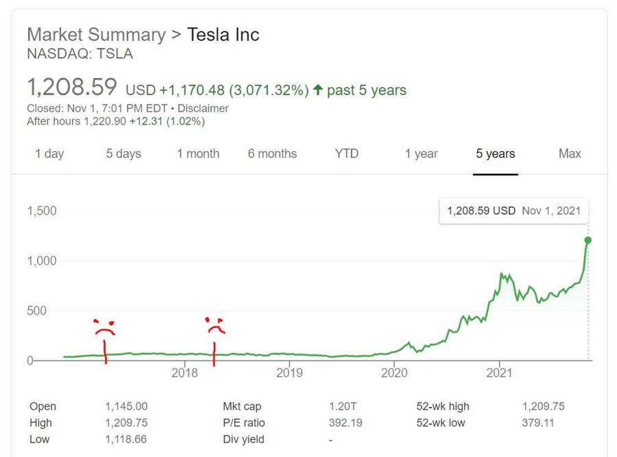
Task: Switch to 5 days view
Action: tap(123, 153)
